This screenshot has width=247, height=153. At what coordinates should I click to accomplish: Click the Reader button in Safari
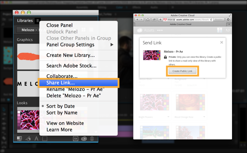point(219,19)
